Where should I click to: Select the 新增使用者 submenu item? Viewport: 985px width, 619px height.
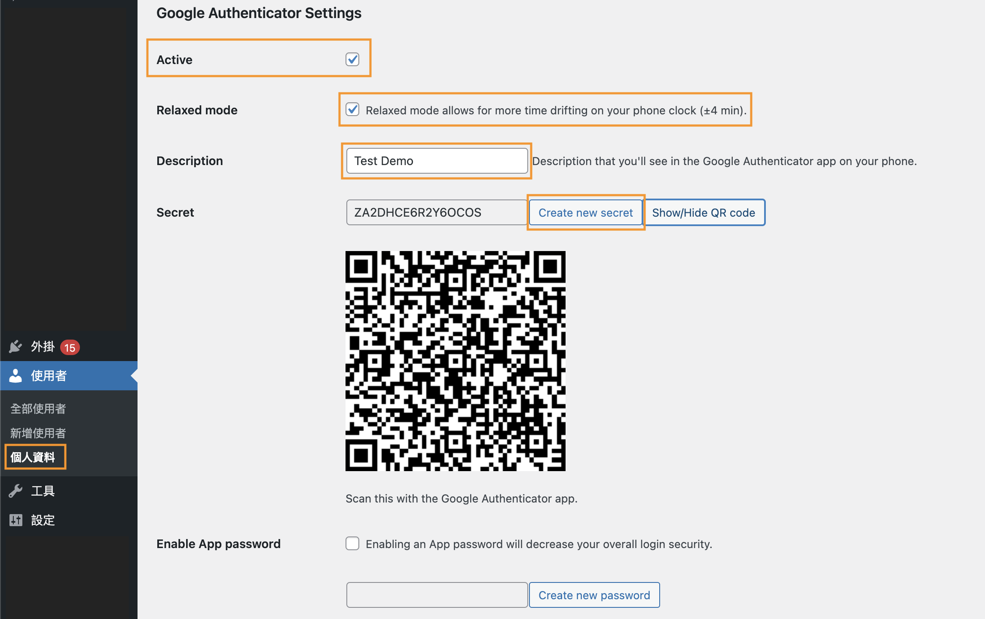tap(38, 433)
